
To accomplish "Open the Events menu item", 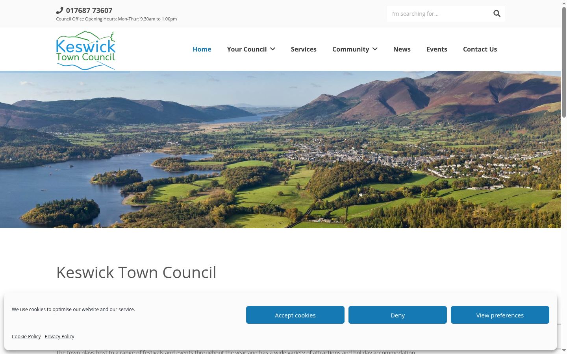I will tap(437, 49).
